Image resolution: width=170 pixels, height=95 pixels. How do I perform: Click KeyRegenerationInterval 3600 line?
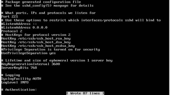(31, 64)
